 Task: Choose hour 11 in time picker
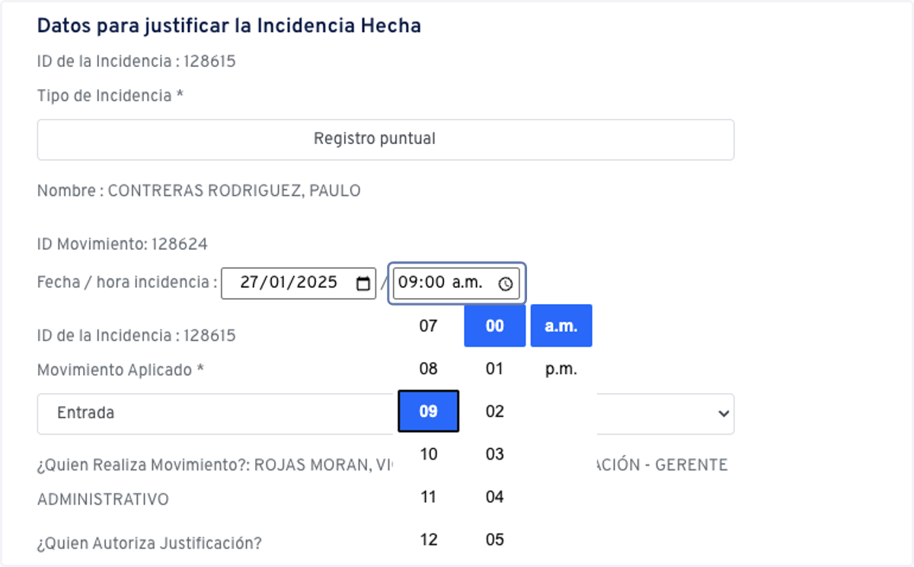pyautogui.click(x=429, y=497)
